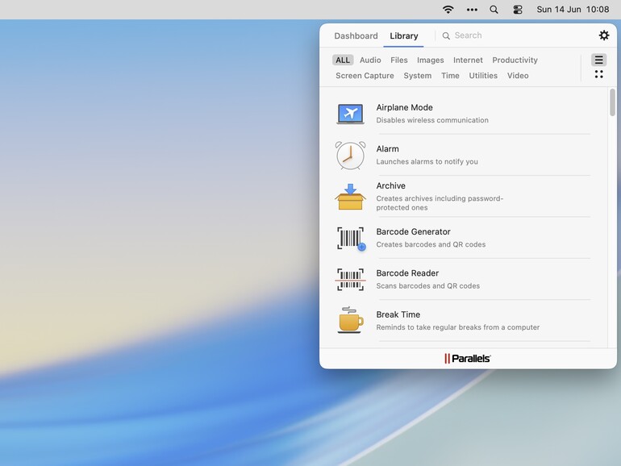Image resolution: width=621 pixels, height=466 pixels.
Task: Click 'Creates archives including password-protected' description
Action: pos(440,202)
